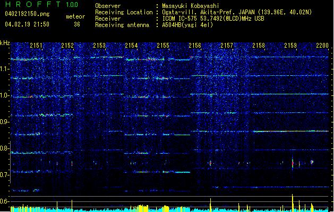Click the tallest yellow power spike near 2159

[x=293, y=202]
